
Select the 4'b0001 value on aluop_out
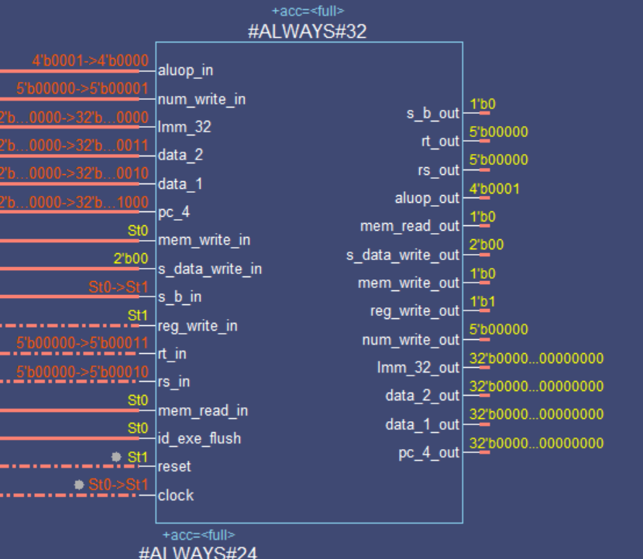tap(494, 190)
